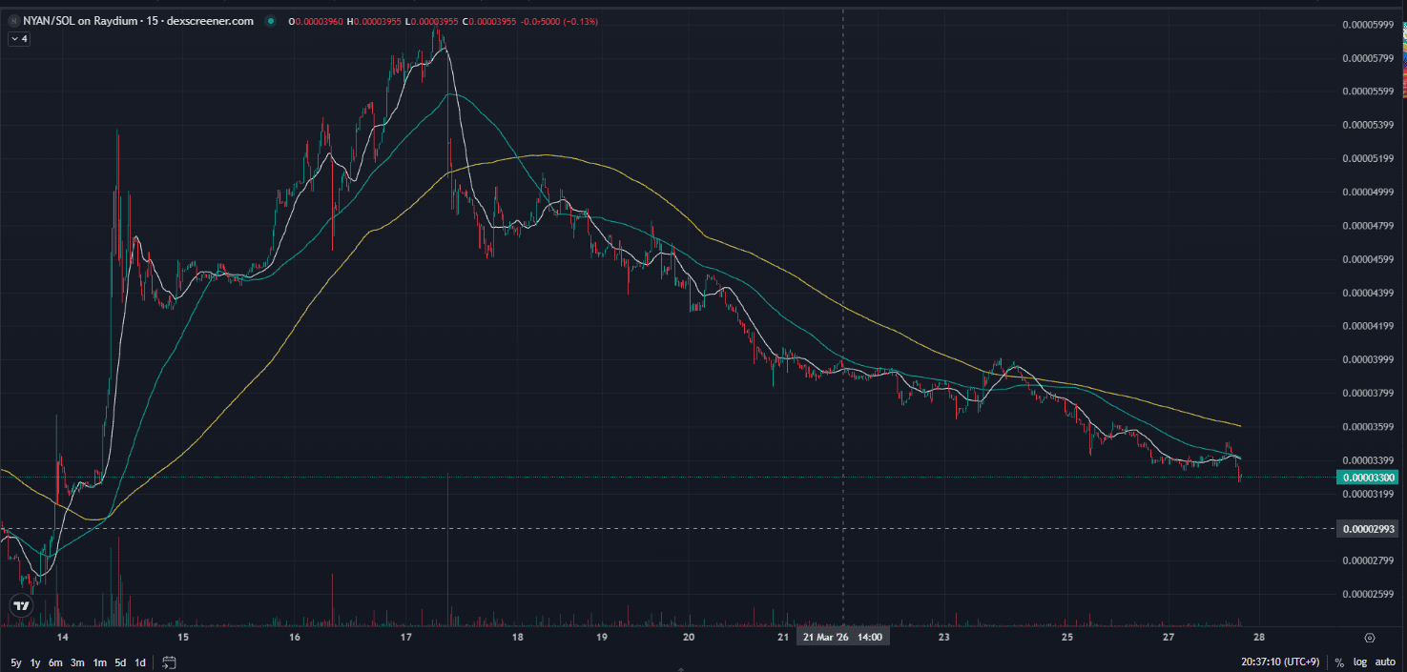Switch to the 6m time range
This screenshot has height=672, width=1407.
pyautogui.click(x=55, y=662)
